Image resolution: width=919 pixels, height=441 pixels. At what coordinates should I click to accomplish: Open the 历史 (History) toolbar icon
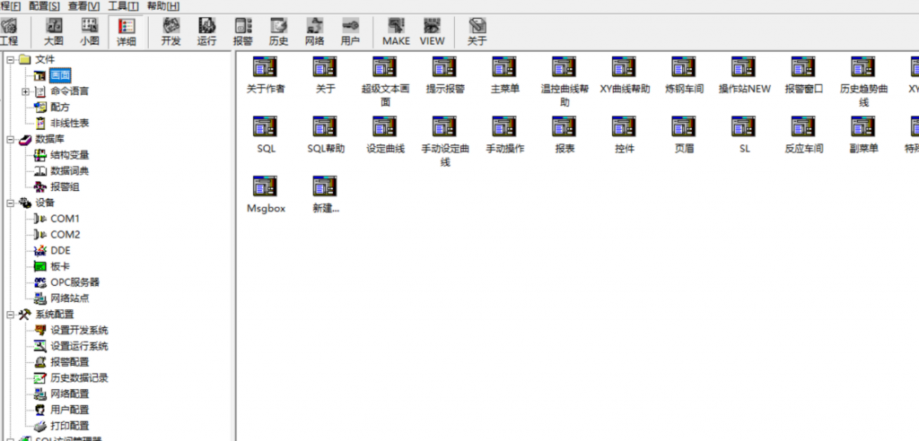pyautogui.click(x=278, y=30)
